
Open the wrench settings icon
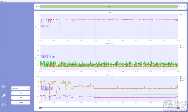(4, 95)
